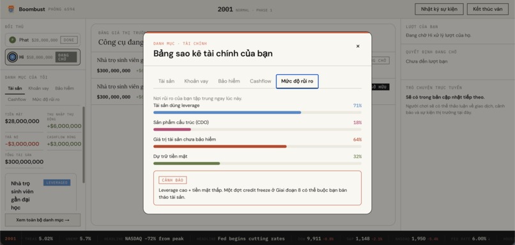Click the $28,000,000 Tiền mặt amount
This screenshot has width=515, height=245.
coord(22,121)
